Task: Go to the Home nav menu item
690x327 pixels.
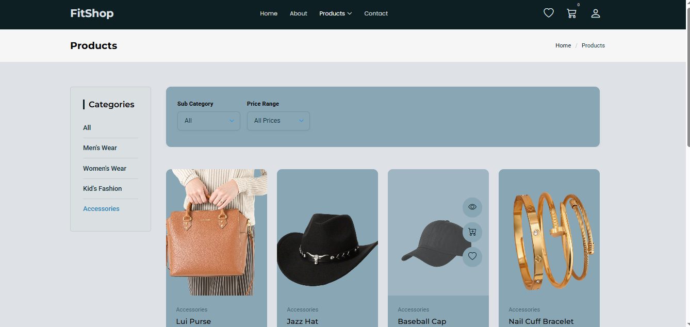Action: click(269, 13)
